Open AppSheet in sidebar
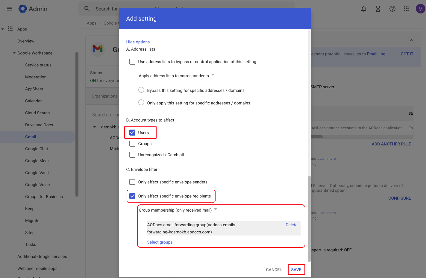Screen dimensions: 426x278 [34, 89]
